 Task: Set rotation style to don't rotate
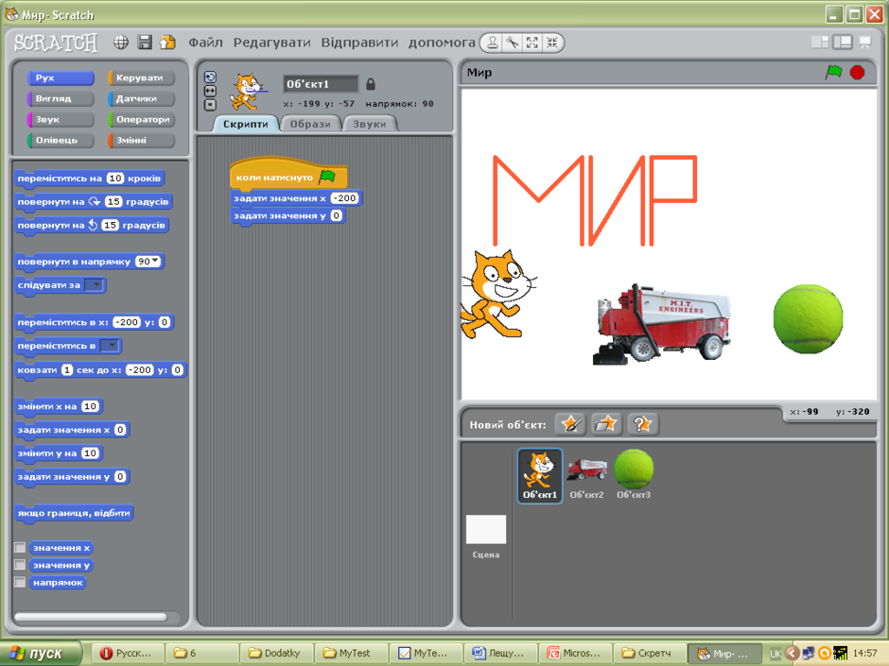[x=210, y=104]
